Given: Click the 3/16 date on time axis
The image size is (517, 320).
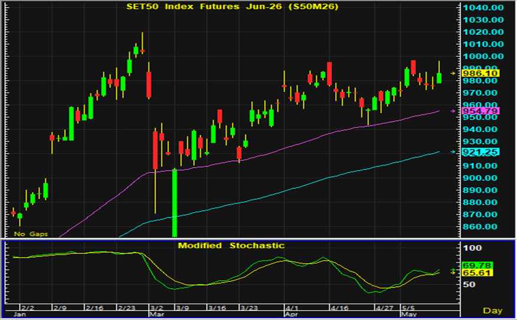Looking at the screenshot, I should [x=217, y=308].
